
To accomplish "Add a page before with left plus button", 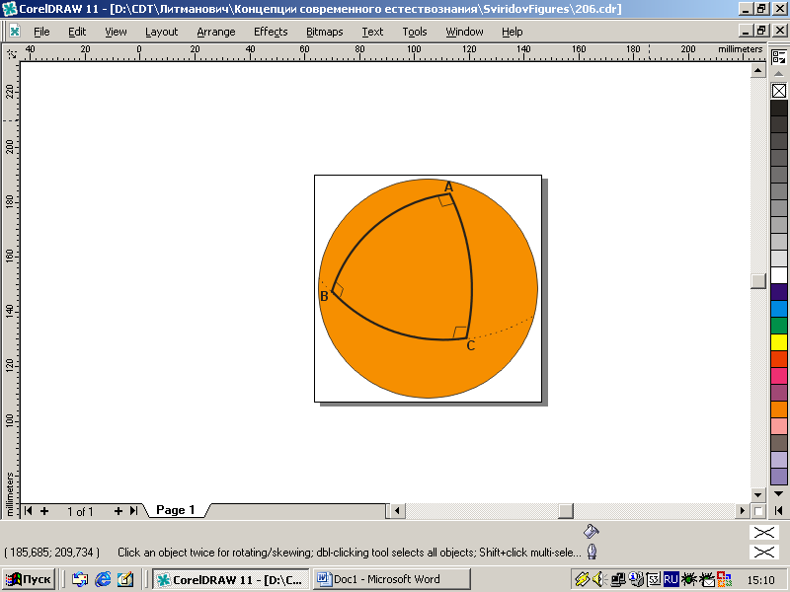I will [x=44, y=511].
